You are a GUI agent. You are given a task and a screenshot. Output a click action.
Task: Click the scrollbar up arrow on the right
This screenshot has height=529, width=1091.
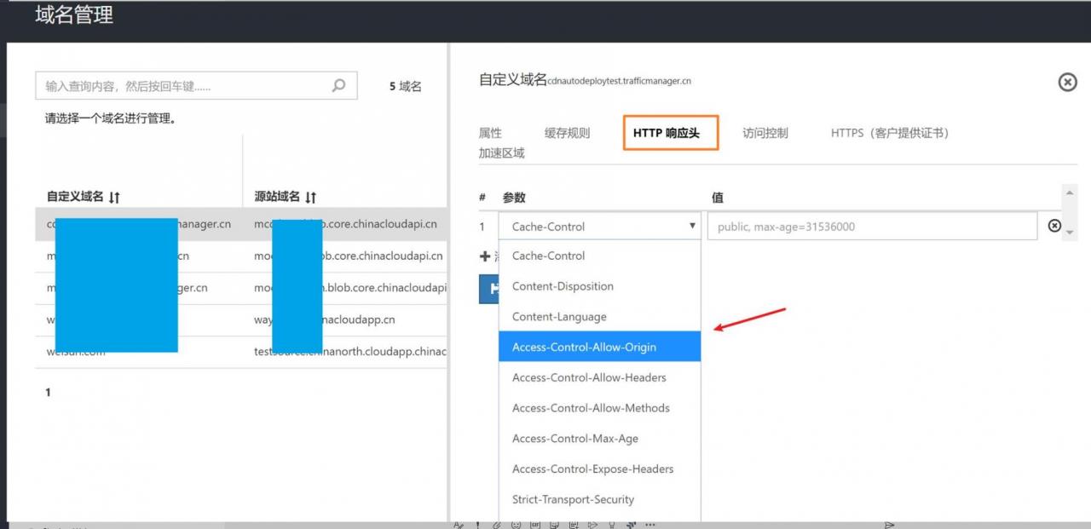coord(1071,194)
